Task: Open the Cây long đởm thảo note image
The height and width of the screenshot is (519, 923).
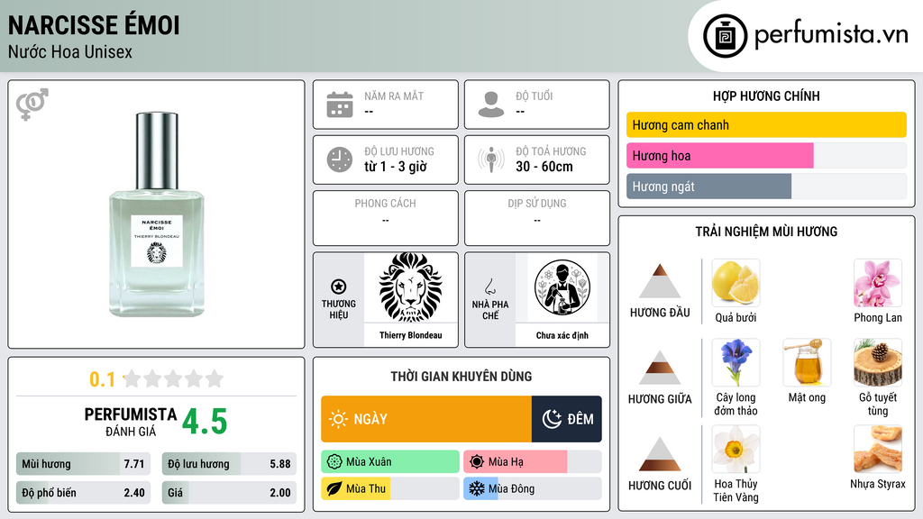Action: pos(736,362)
